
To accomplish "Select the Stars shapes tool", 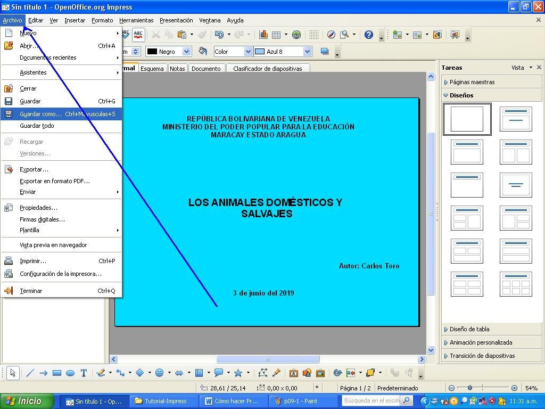I will click(x=238, y=373).
